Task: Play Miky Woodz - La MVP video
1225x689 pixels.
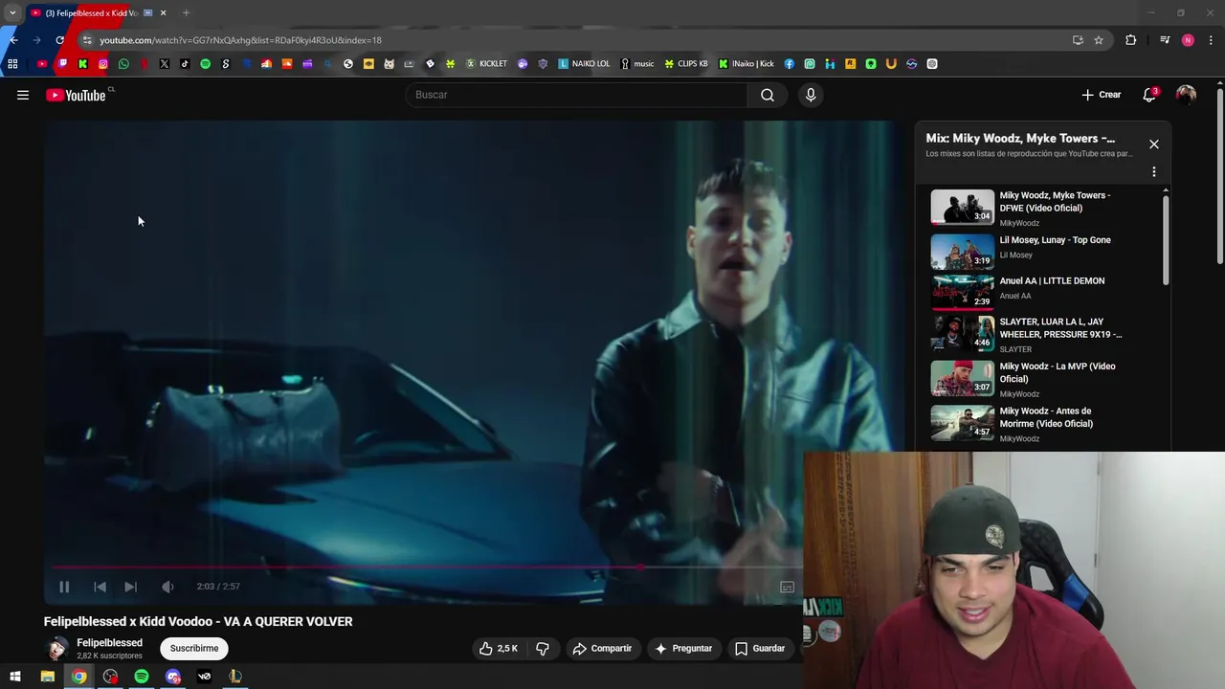Action: pyautogui.click(x=1043, y=379)
